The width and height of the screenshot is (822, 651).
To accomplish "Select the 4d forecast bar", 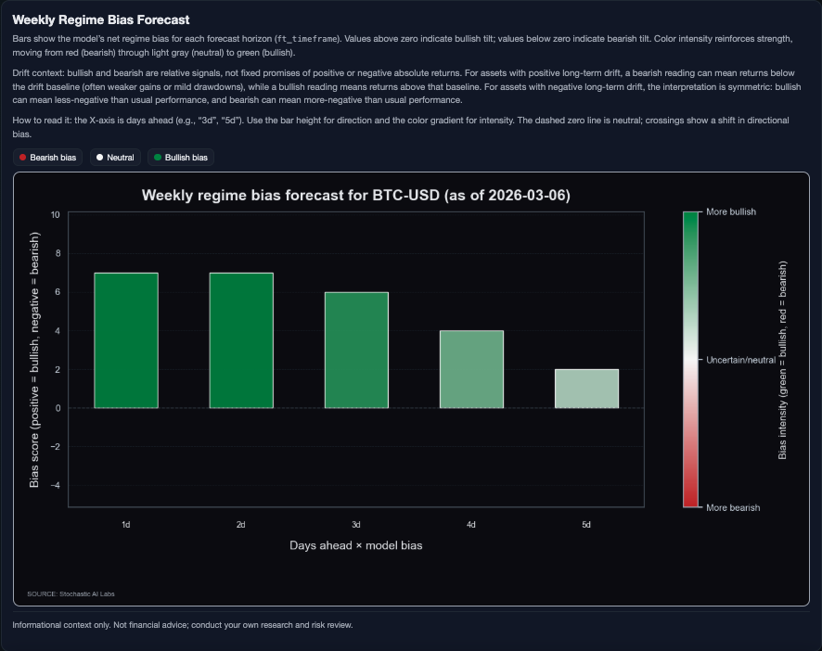I will 472,369.
